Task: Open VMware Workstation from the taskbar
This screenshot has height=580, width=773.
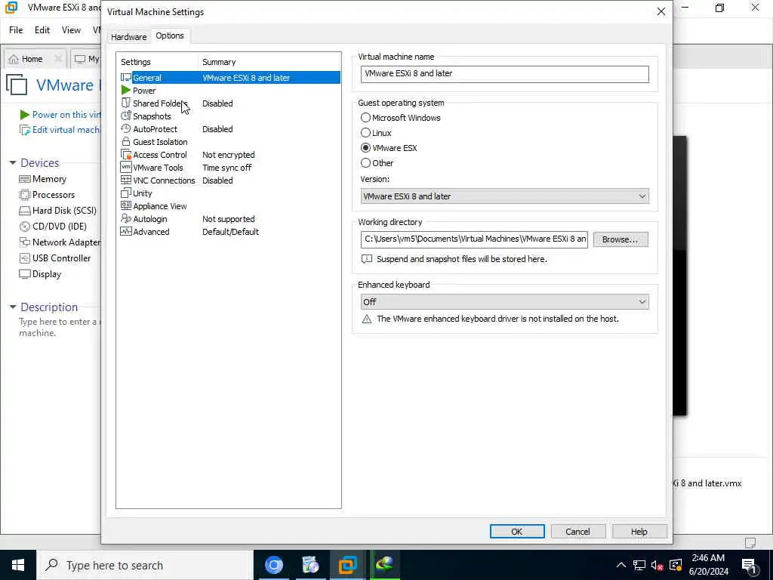Action: point(347,565)
